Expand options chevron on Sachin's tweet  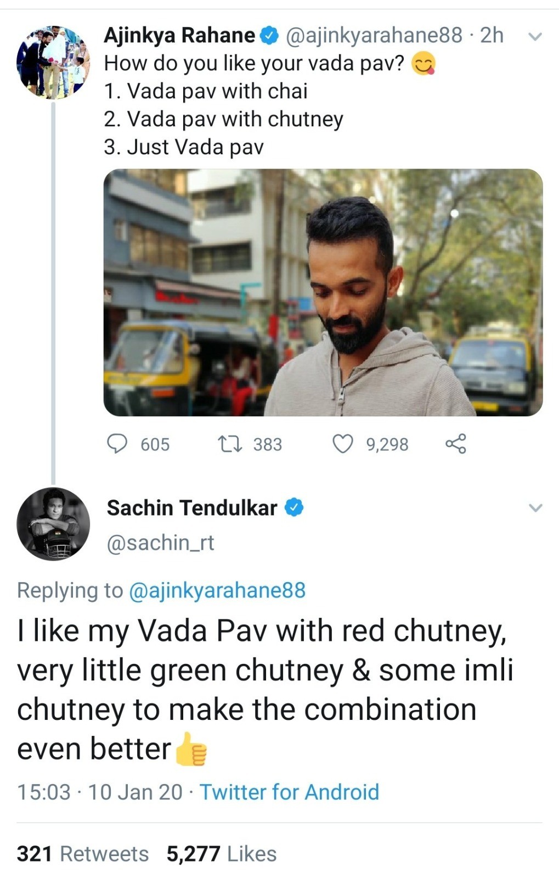(535, 508)
